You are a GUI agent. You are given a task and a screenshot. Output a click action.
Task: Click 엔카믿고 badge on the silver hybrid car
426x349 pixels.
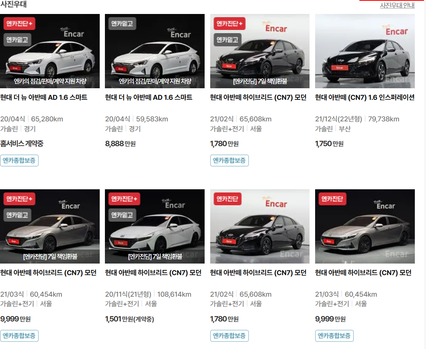18,215
